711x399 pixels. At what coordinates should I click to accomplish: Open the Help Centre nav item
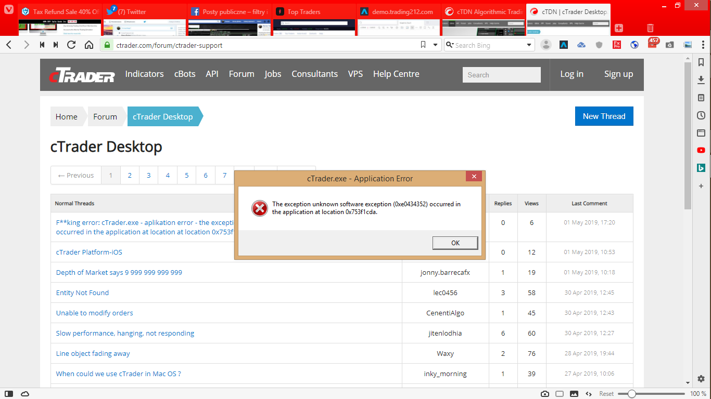click(x=396, y=74)
